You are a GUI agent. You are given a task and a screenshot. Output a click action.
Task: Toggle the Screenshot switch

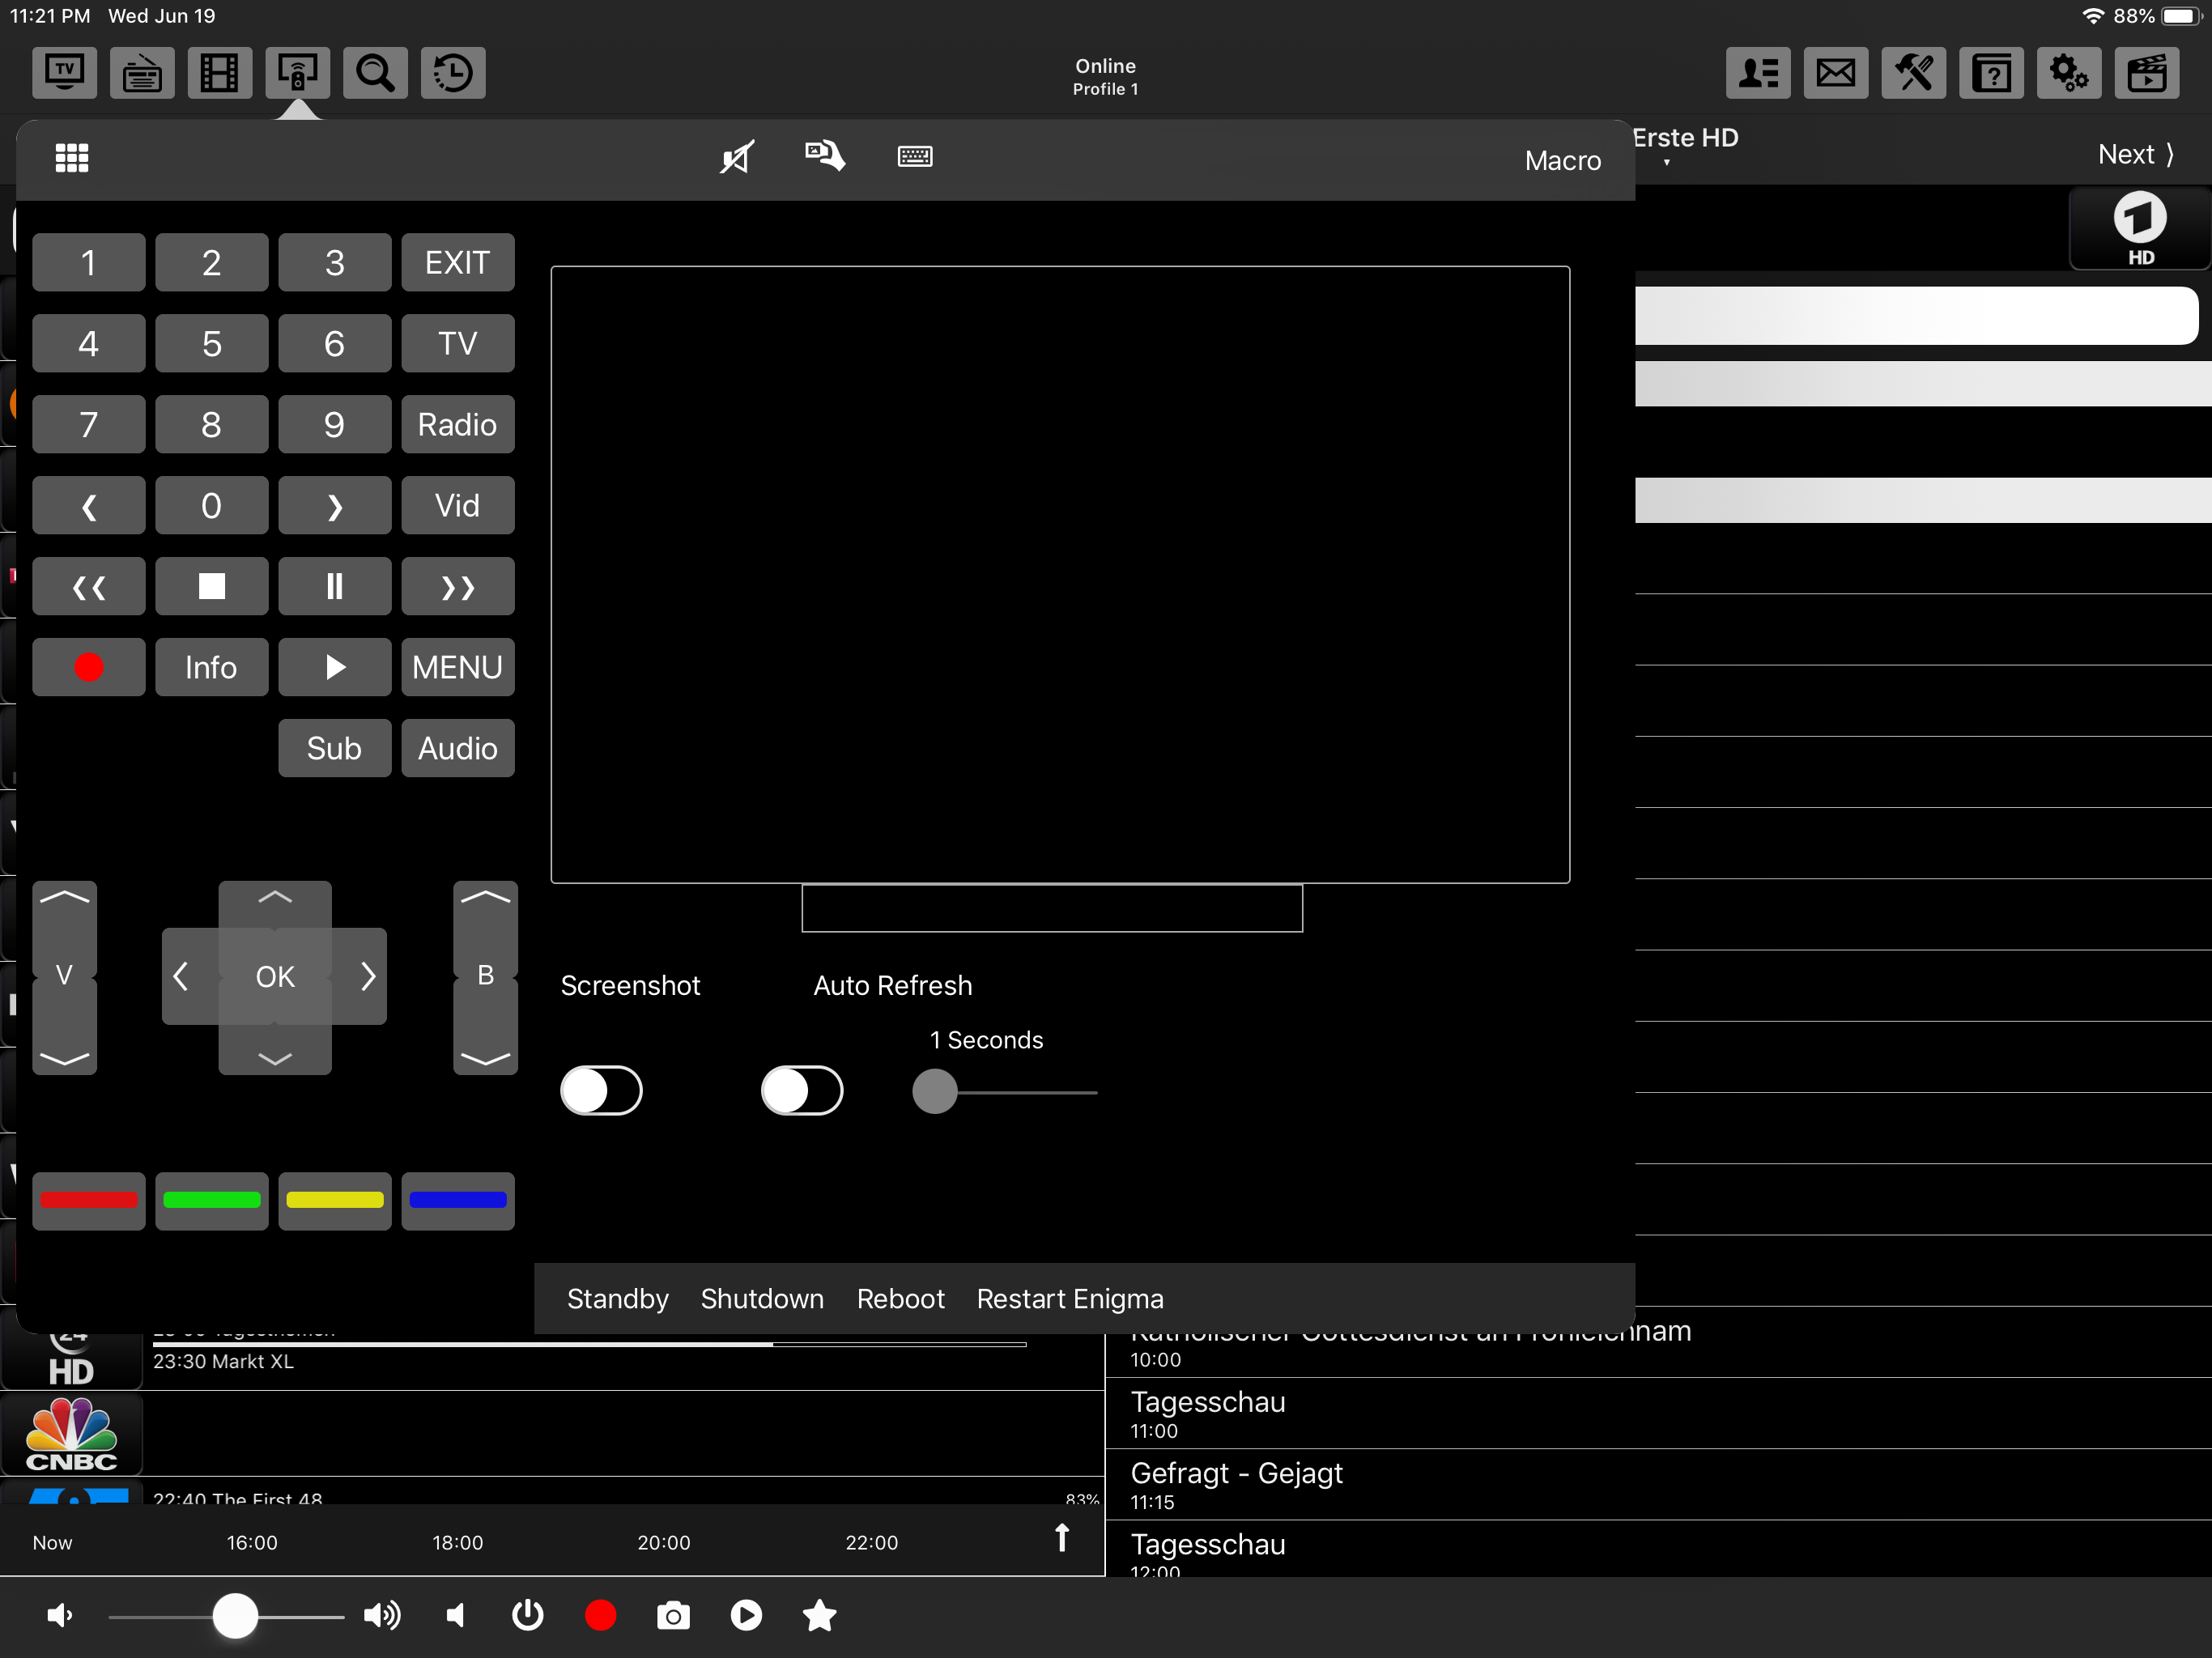tap(601, 1090)
